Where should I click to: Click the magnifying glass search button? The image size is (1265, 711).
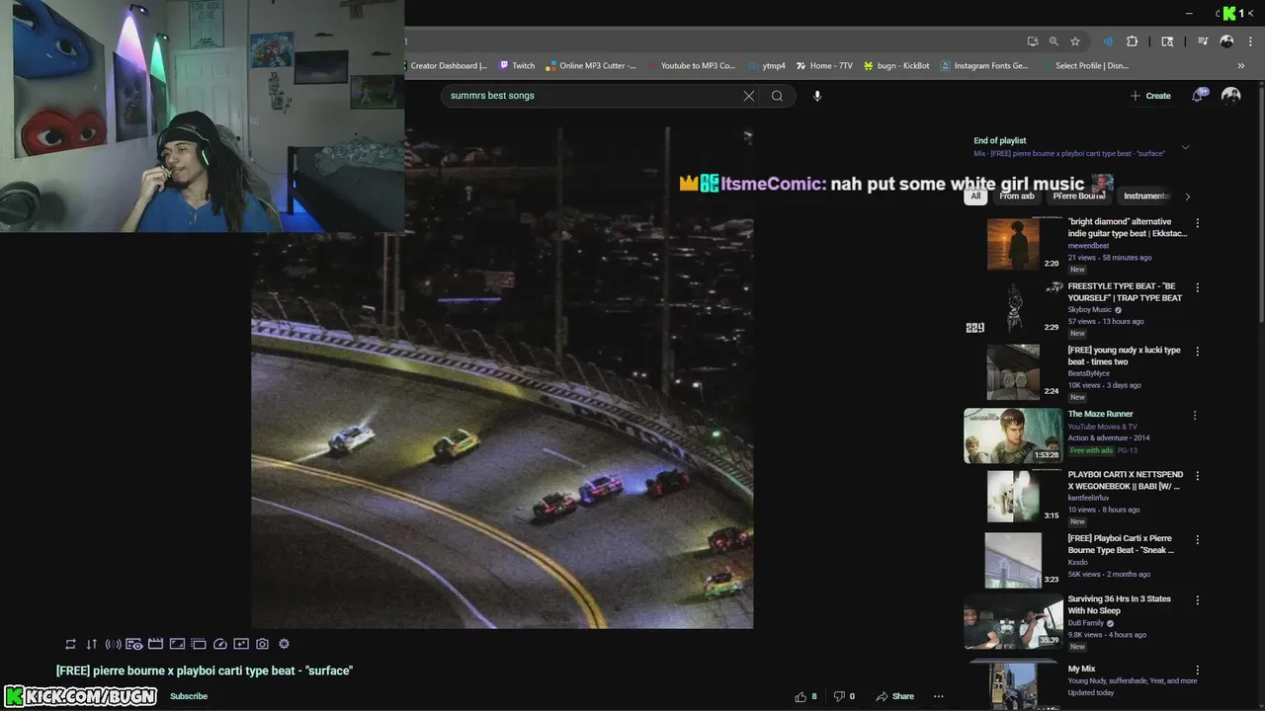[777, 96]
